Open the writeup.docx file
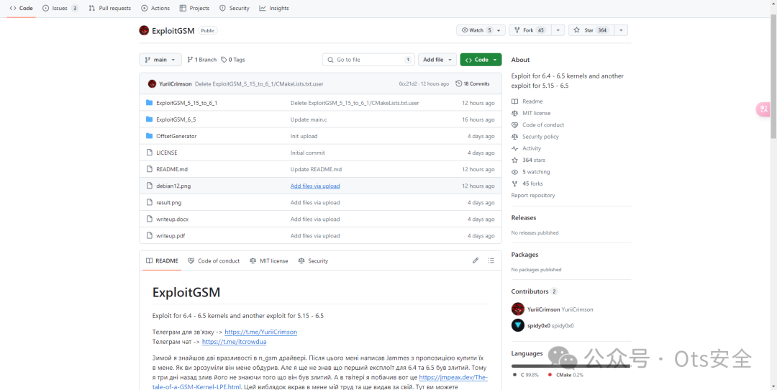The image size is (777, 390). click(x=172, y=219)
